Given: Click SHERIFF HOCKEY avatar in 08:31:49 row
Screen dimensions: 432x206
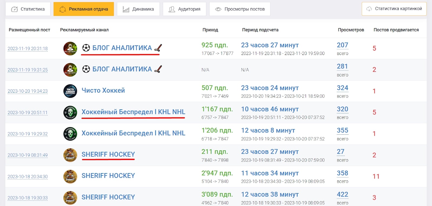Looking at the screenshot, I should click(70, 155).
